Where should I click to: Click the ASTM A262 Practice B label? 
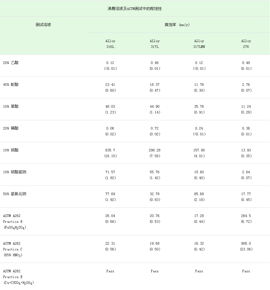(x=14, y=222)
